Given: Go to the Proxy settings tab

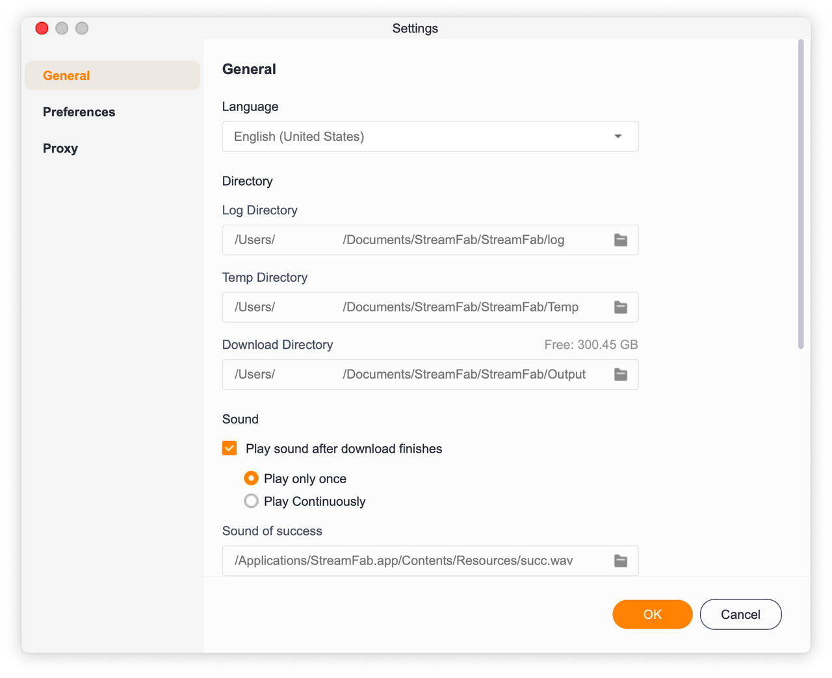Looking at the screenshot, I should [x=60, y=149].
